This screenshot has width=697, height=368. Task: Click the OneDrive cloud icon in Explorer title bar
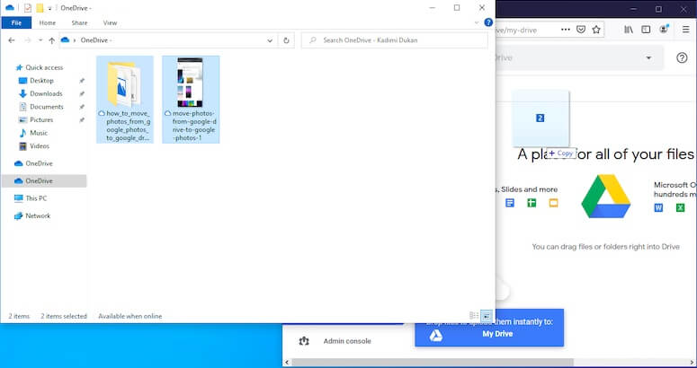pyautogui.click(x=9, y=8)
